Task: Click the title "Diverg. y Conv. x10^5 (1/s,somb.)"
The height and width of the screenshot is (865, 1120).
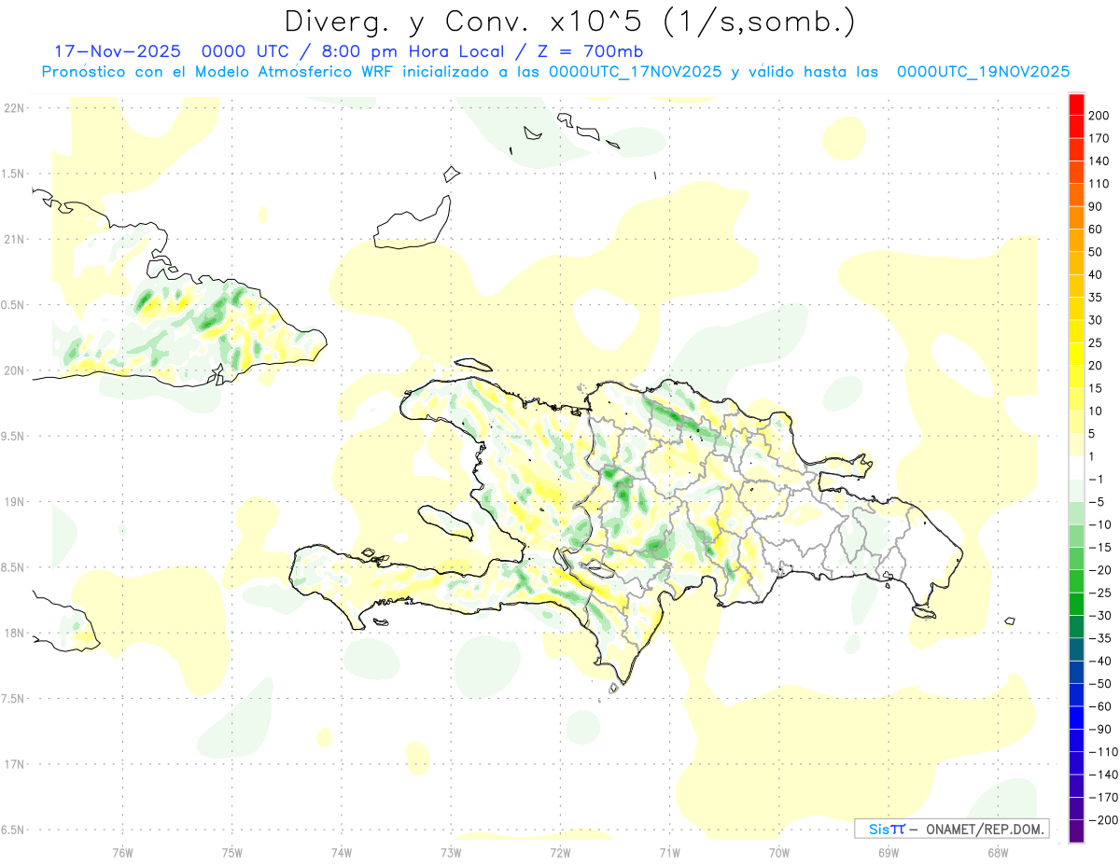Action: [568, 21]
